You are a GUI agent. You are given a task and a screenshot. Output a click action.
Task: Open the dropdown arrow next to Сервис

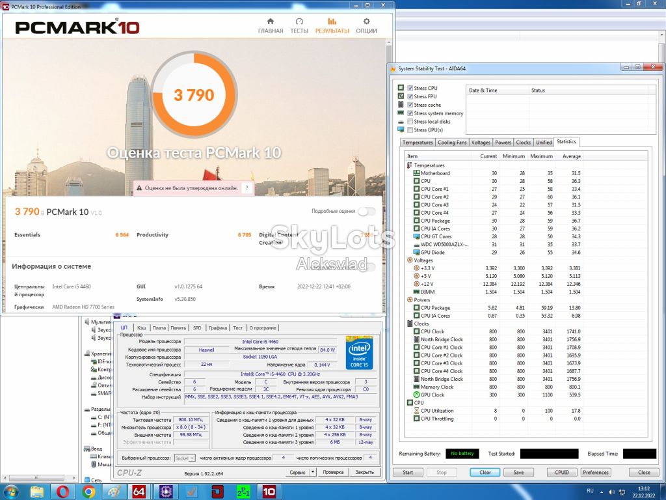(313, 472)
